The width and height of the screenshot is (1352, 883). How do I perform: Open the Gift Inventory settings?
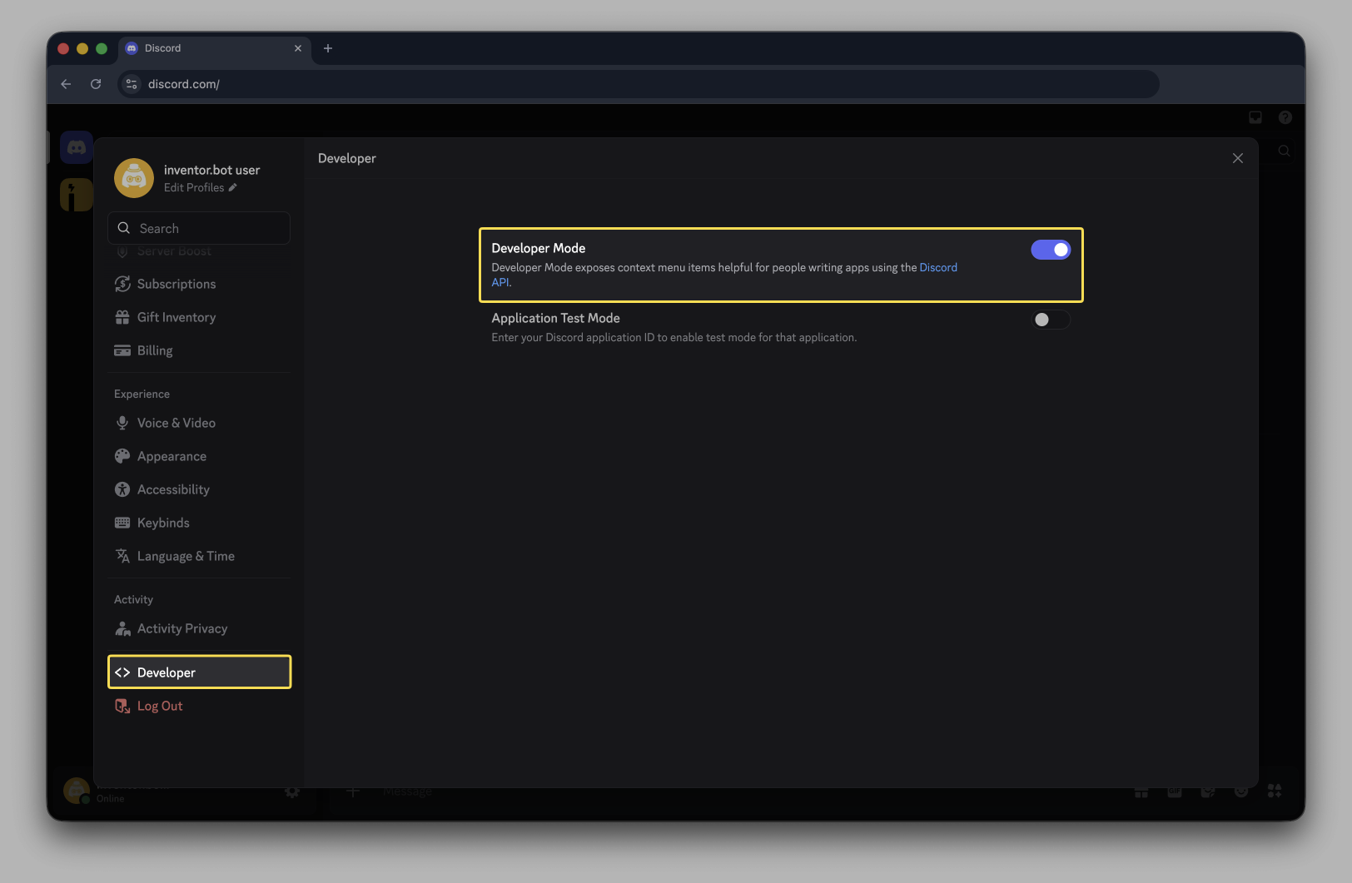(x=199, y=317)
